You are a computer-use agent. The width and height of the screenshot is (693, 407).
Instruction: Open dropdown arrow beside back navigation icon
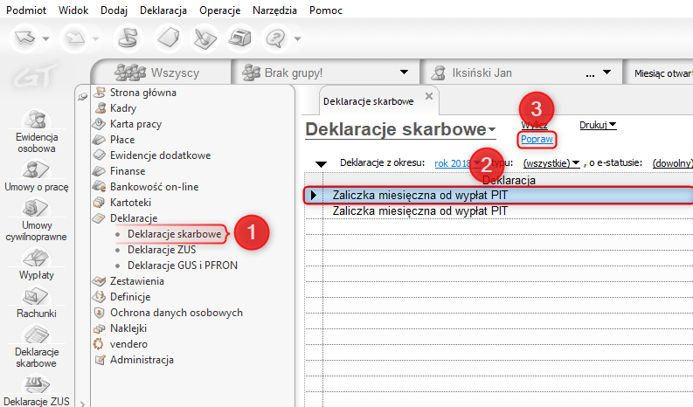click(46, 39)
